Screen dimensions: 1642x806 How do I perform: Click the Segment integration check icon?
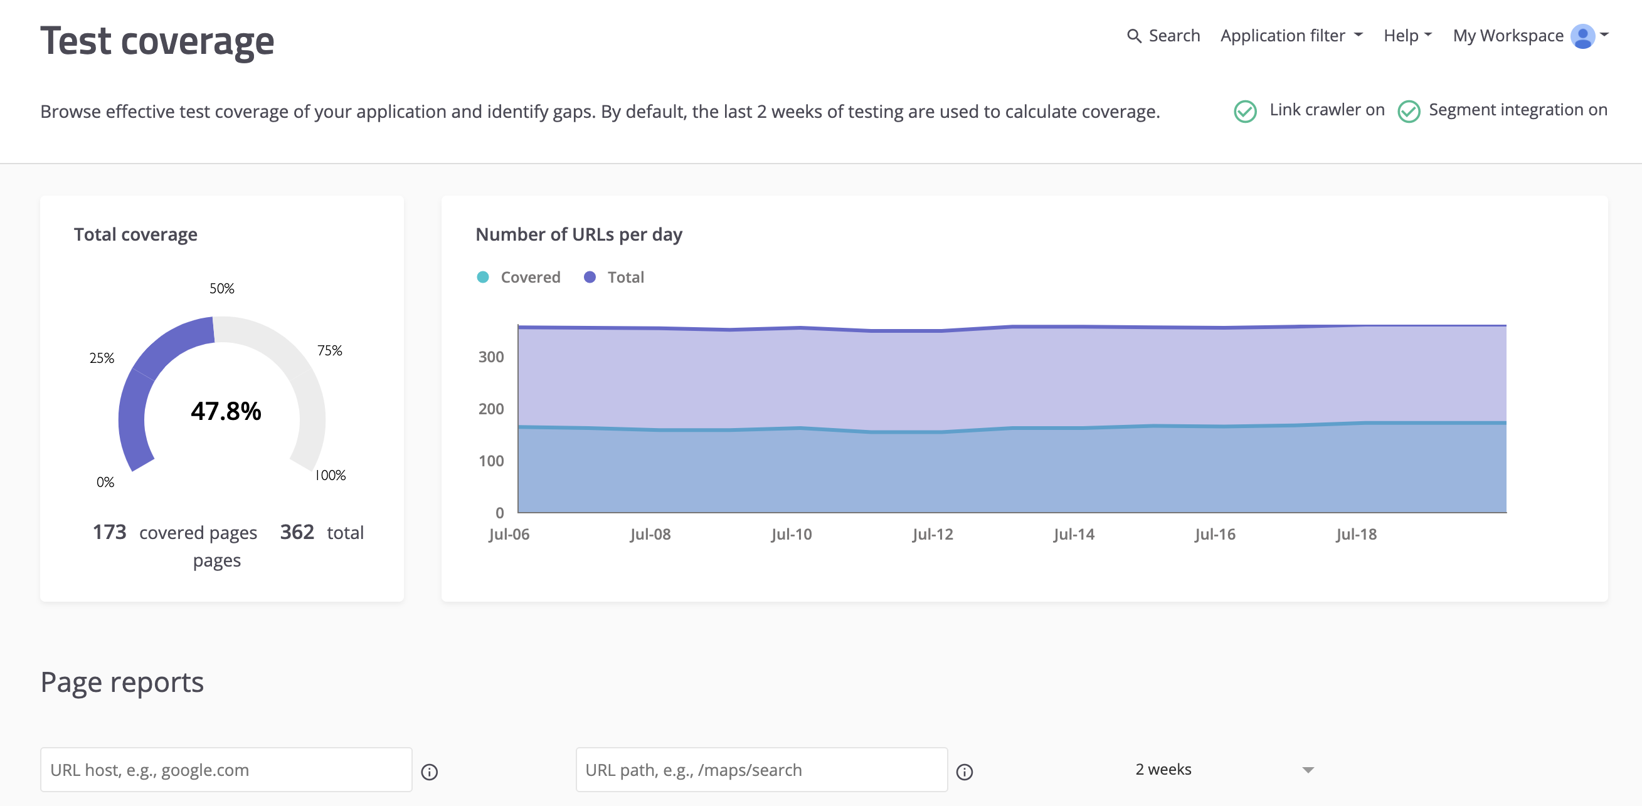tap(1409, 110)
